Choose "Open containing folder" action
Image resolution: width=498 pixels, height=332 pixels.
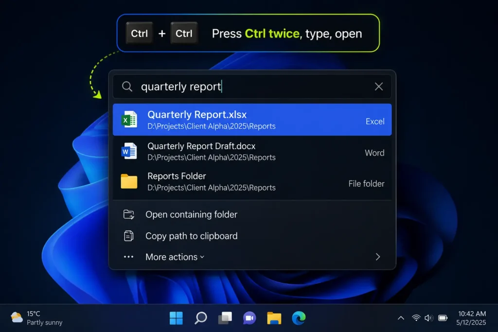click(252, 214)
